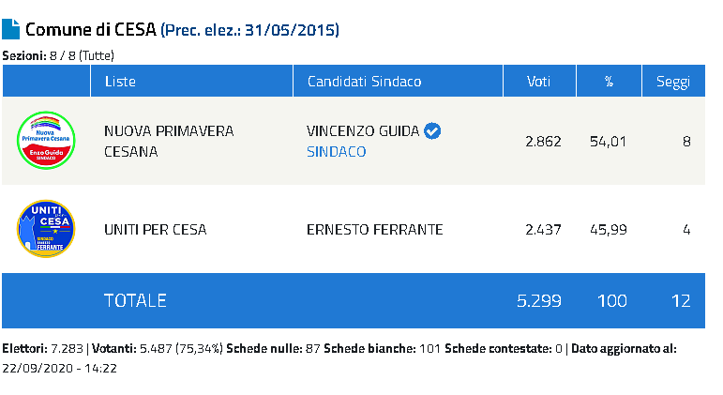723x395 pixels.
Task: Click the Seggi column header
Action: click(x=673, y=82)
